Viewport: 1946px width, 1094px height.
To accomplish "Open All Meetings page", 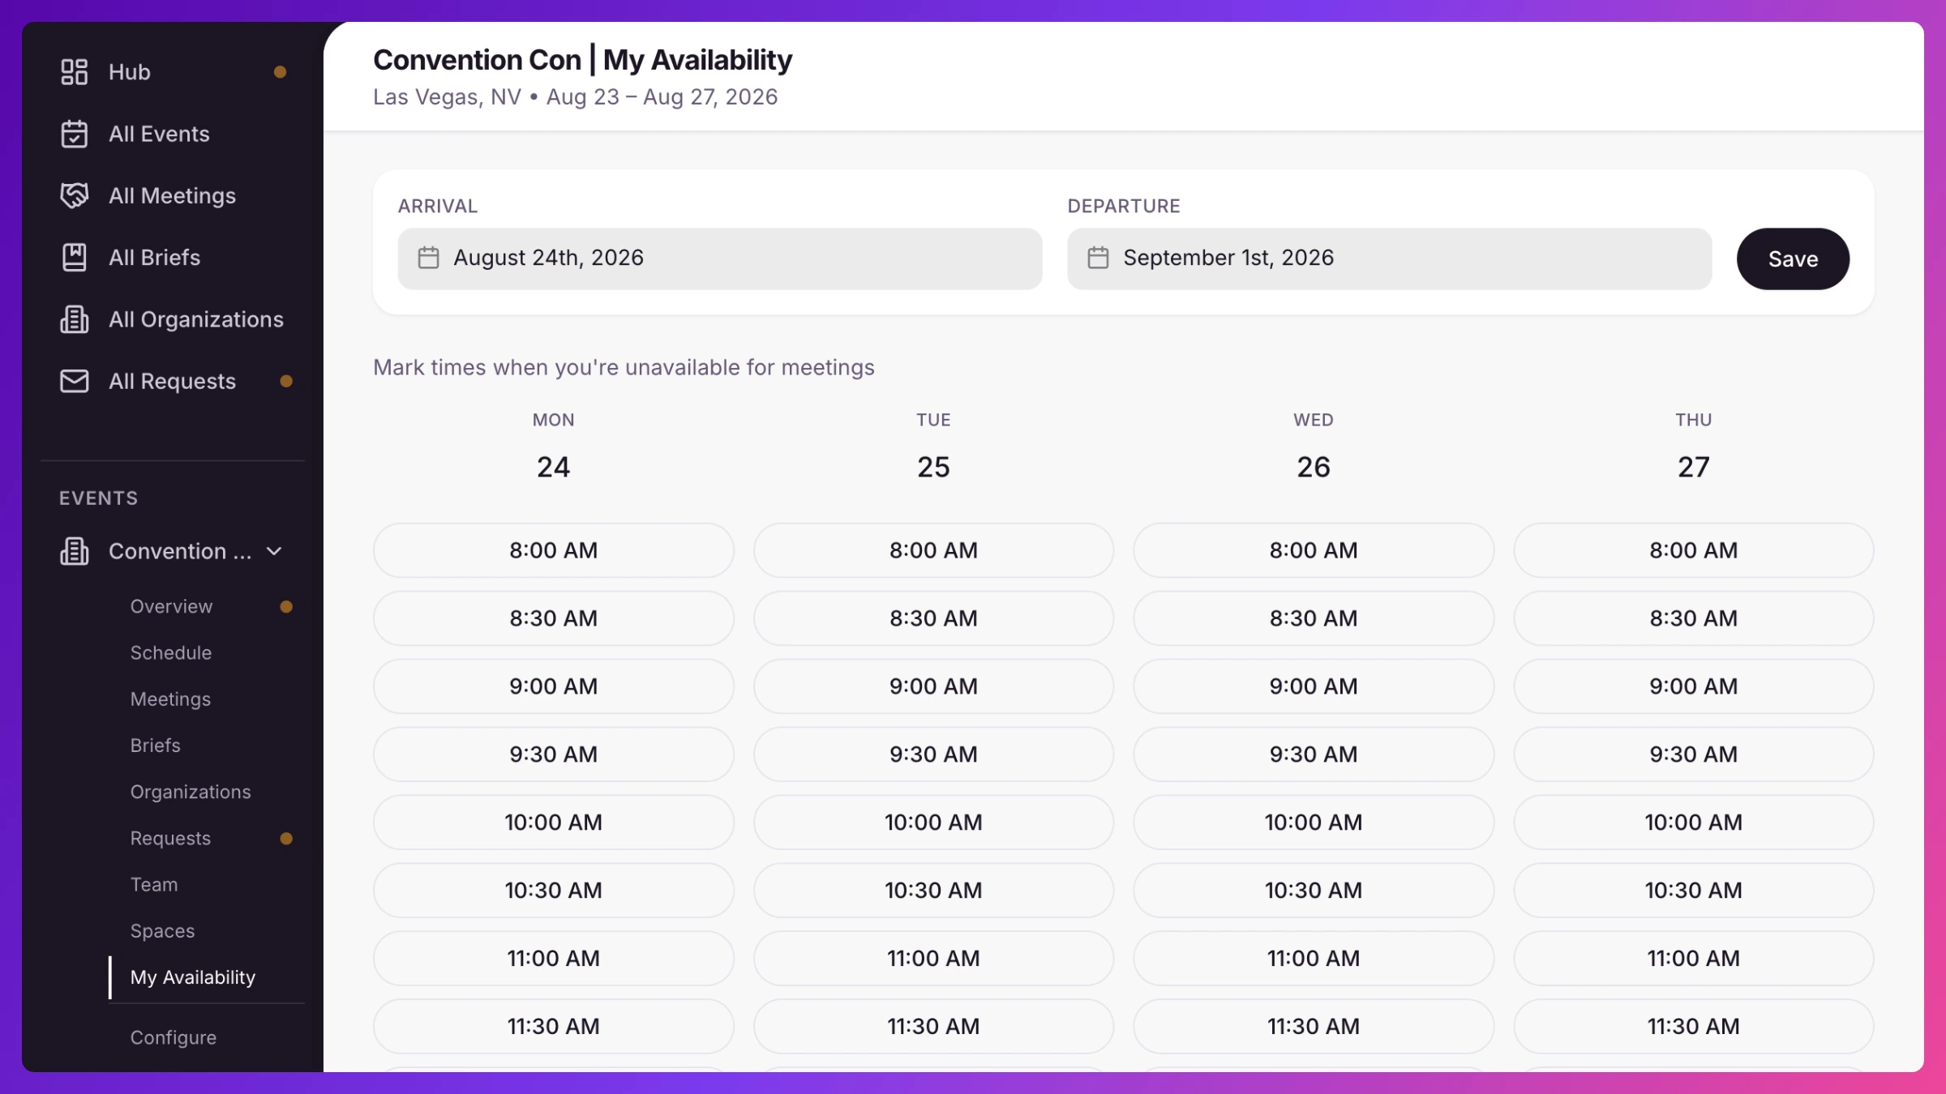I will (x=172, y=195).
